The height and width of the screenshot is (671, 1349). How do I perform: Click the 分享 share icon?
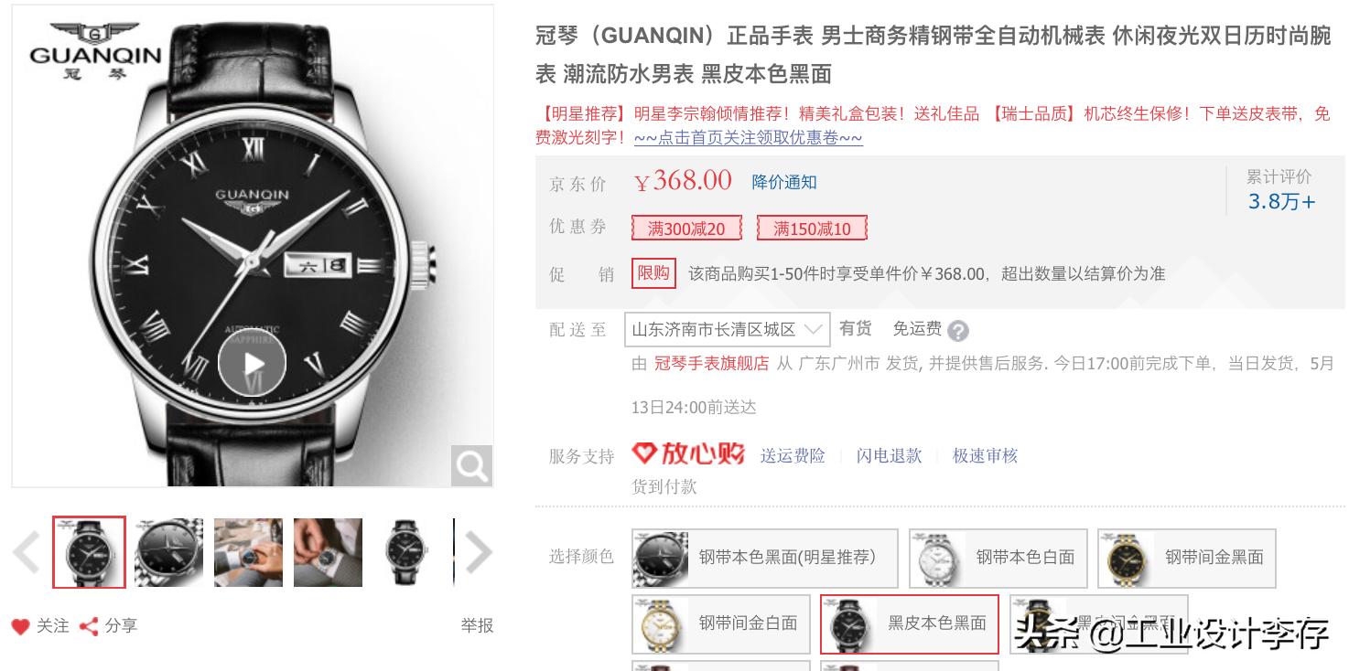pos(89,626)
